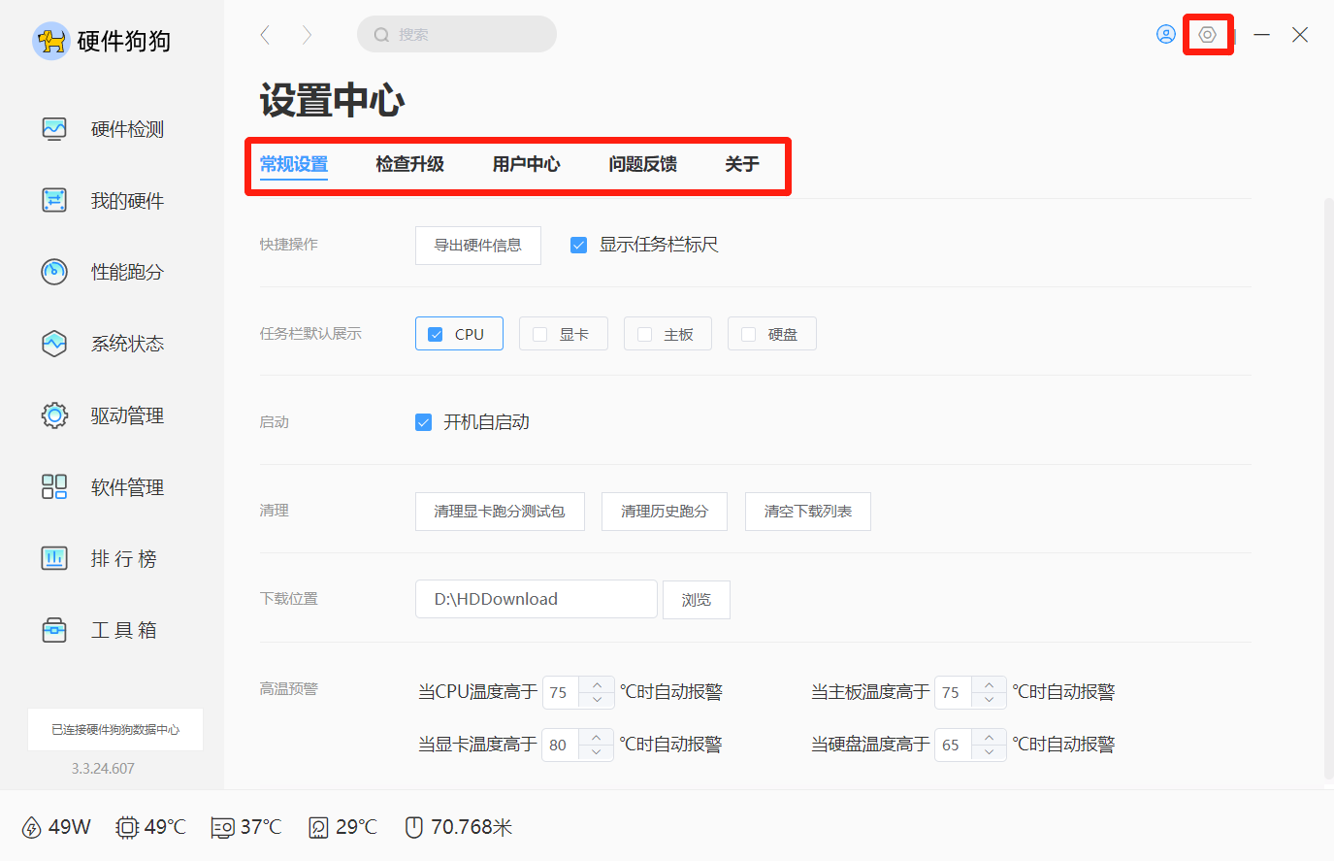This screenshot has width=1334, height=862.
Task: Click the CPU threshold value 75 field
Action: click(x=561, y=692)
